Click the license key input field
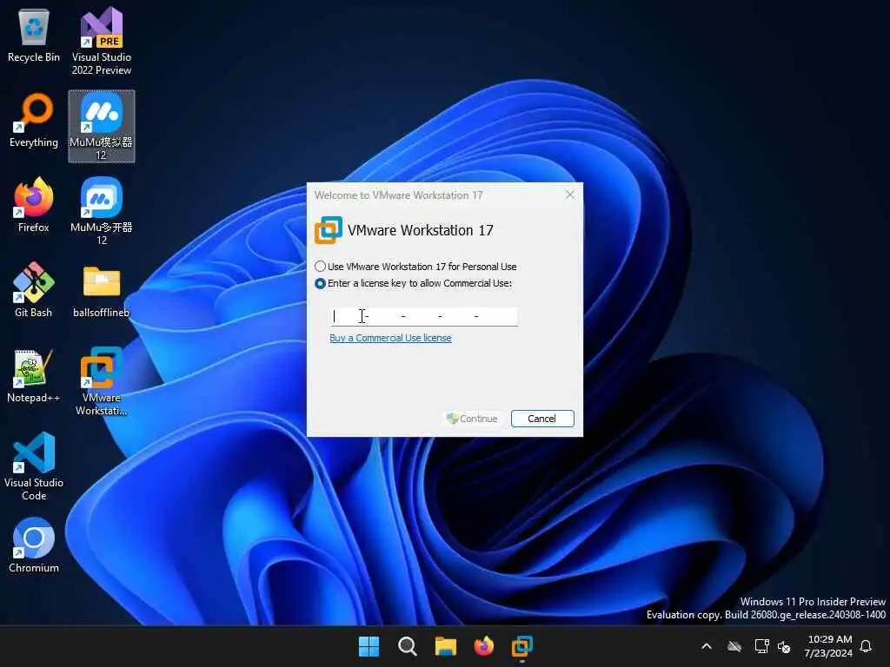The image size is (890, 667). pos(423,316)
